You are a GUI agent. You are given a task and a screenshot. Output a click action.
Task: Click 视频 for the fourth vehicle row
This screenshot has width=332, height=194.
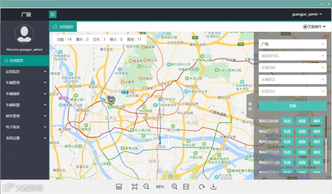coord(302,152)
